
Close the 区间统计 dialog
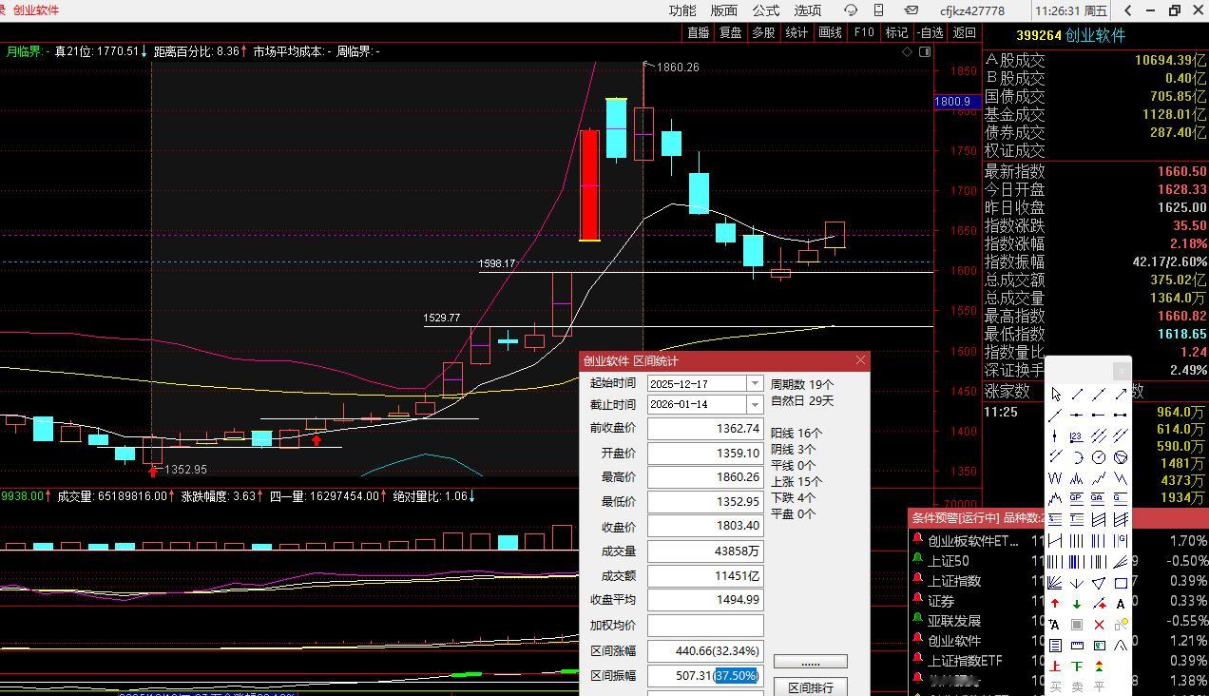tap(860, 360)
